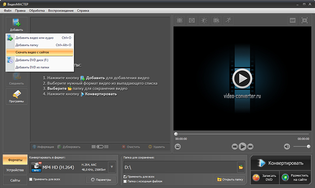Screen dimensions: 315x188
Task: Switch to the Сайты tab
Action: coord(15,181)
